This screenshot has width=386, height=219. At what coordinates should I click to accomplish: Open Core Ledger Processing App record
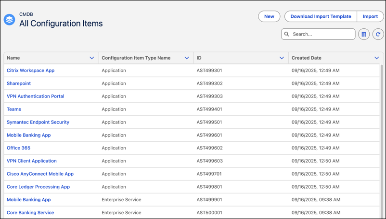click(38, 187)
